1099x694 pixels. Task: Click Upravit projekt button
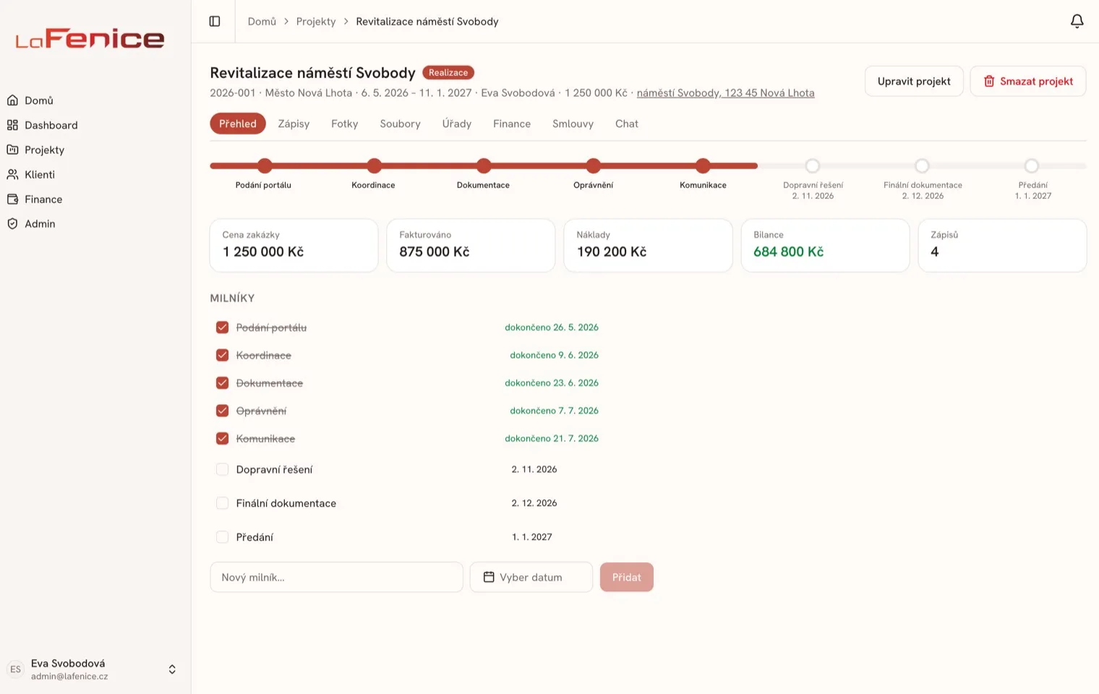[x=914, y=81]
